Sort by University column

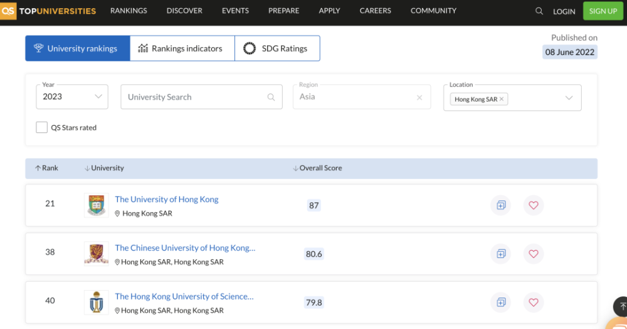pos(104,168)
